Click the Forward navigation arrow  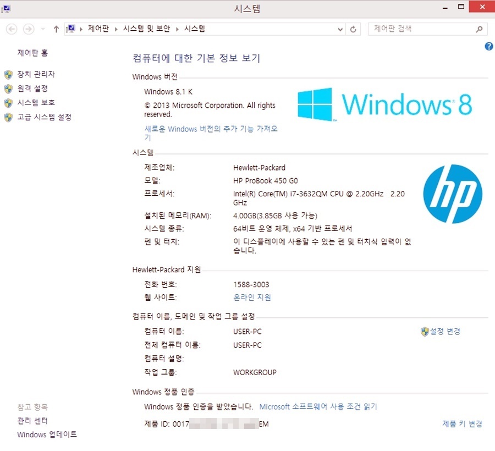click(29, 29)
